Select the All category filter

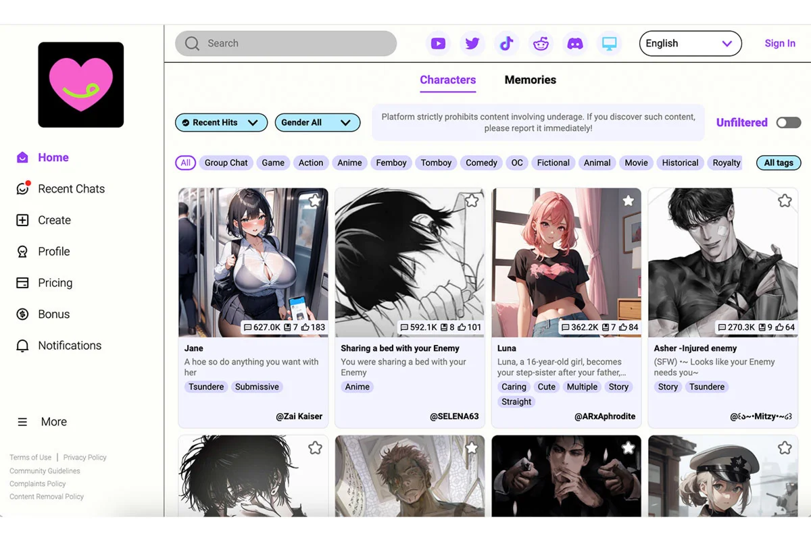[x=185, y=163]
